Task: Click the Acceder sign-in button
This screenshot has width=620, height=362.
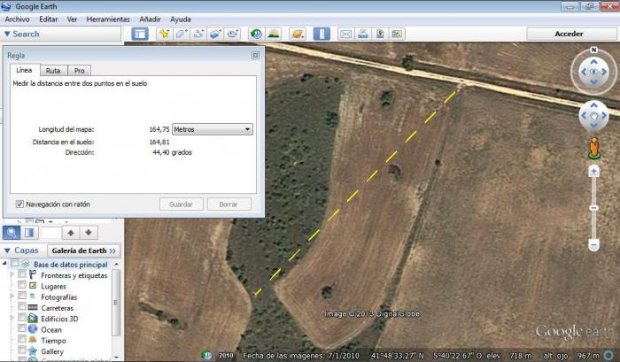Action: pos(569,34)
